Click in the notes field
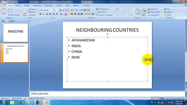The width and height of the screenshot is (187, 105). [x=107, y=94]
